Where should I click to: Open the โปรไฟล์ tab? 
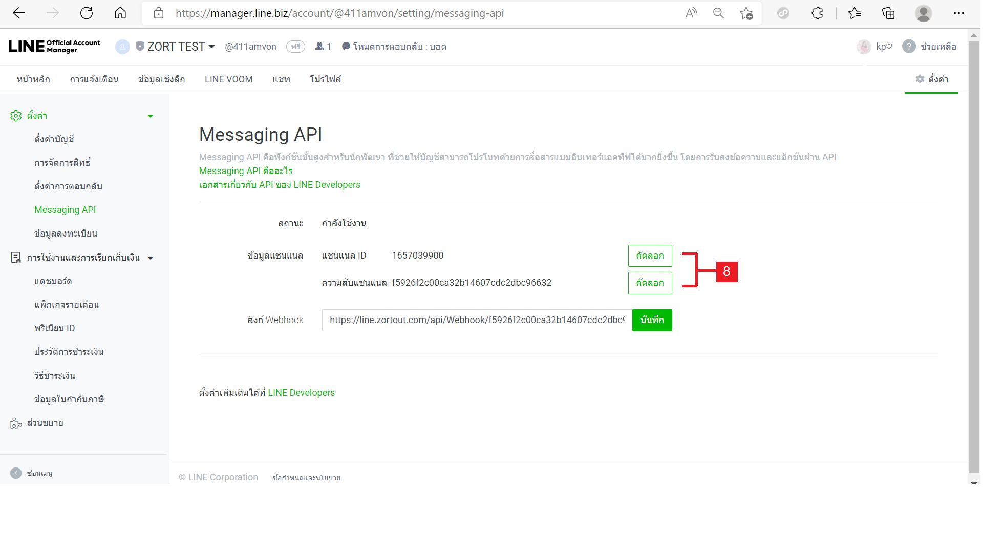326,79
